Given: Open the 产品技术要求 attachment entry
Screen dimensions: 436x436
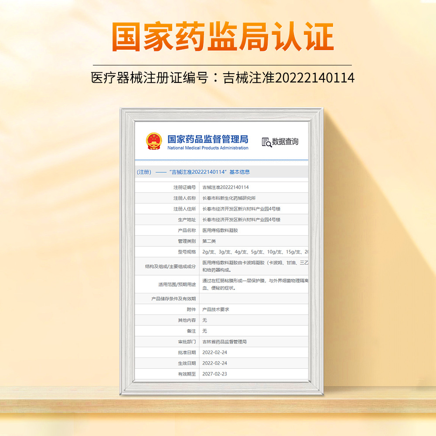Looking at the screenshot, I should pos(216,310).
